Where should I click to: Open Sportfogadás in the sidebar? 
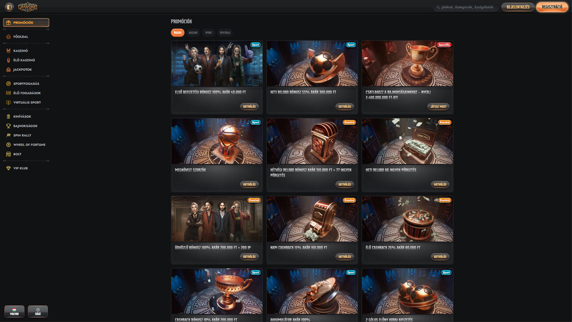pos(26,84)
